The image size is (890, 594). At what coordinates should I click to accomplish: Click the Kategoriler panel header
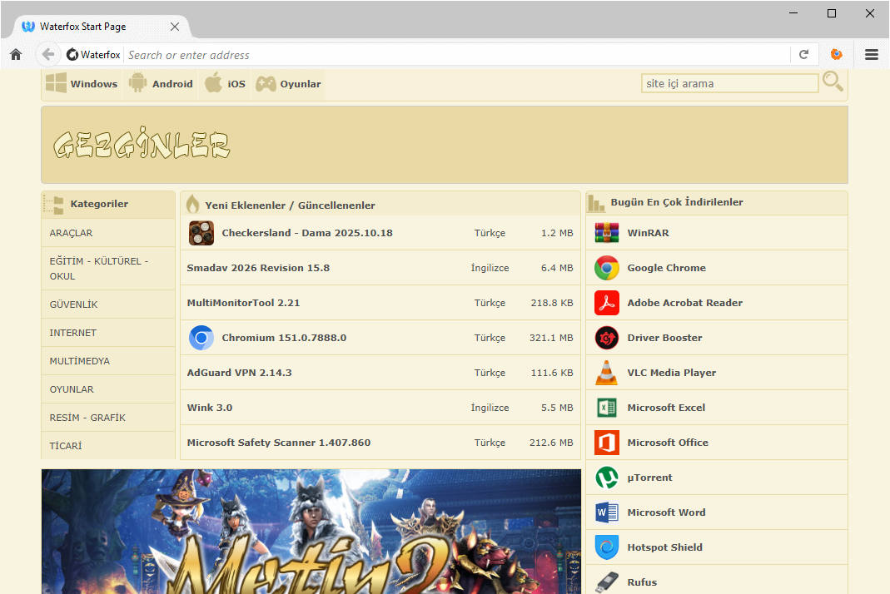tap(108, 205)
